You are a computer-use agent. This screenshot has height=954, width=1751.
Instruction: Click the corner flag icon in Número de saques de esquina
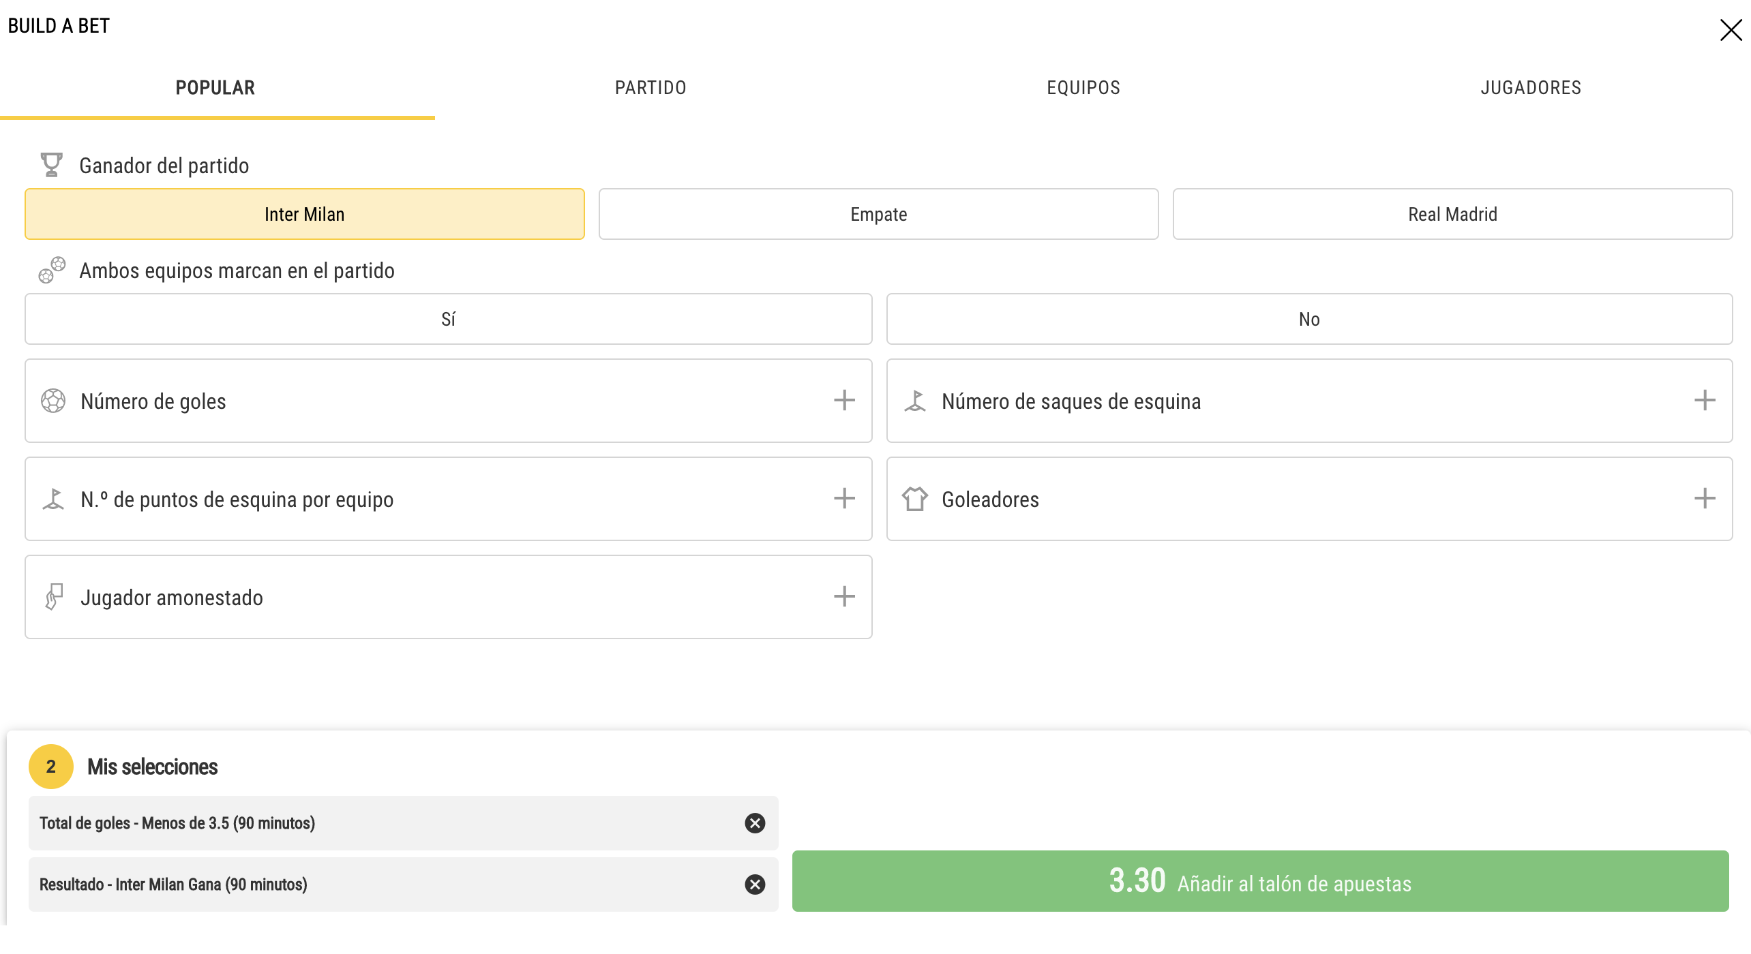915,401
